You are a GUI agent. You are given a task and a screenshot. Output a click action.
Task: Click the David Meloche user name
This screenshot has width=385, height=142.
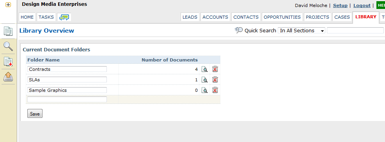[311, 5]
